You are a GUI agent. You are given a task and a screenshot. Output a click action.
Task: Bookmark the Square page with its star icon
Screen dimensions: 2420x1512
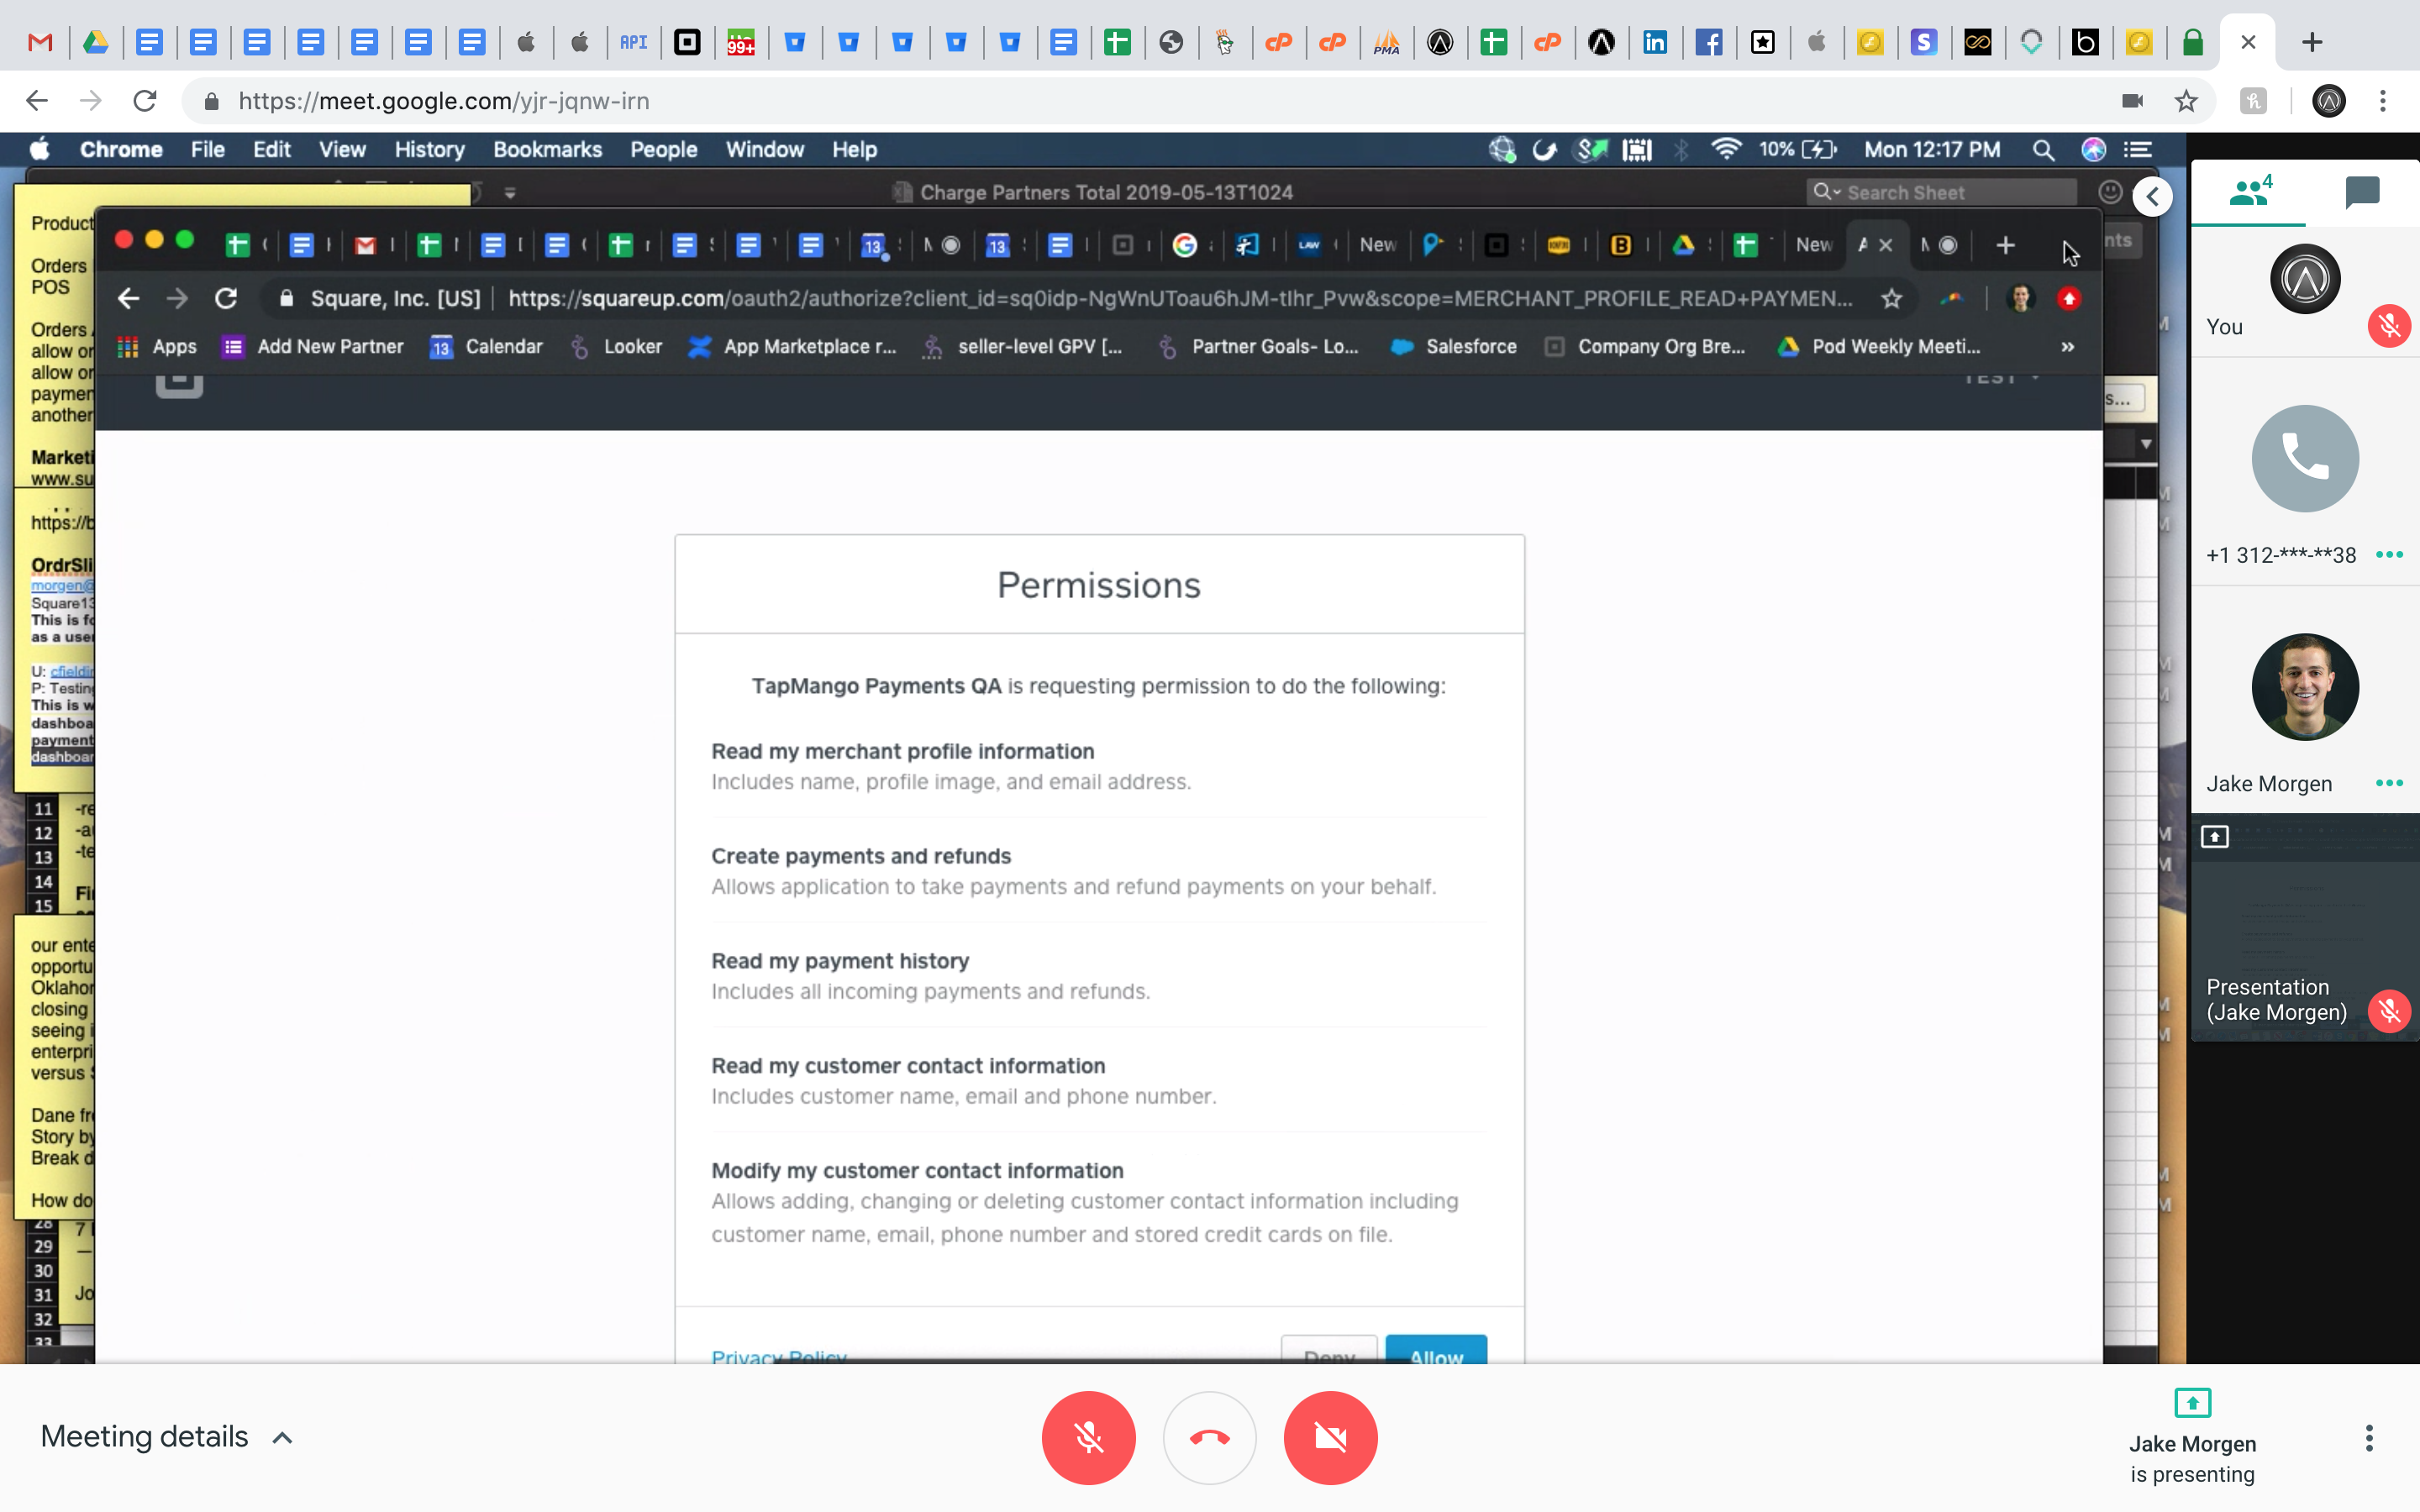coord(1890,298)
